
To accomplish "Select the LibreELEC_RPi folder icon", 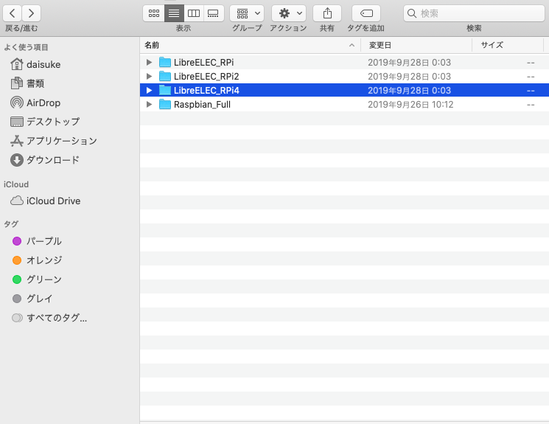I will coord(165,63).
